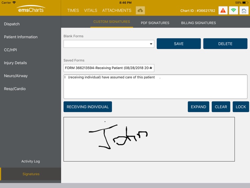
Task: Tap the green Wi-Fi connectivity icon
Action: [233, 11]
